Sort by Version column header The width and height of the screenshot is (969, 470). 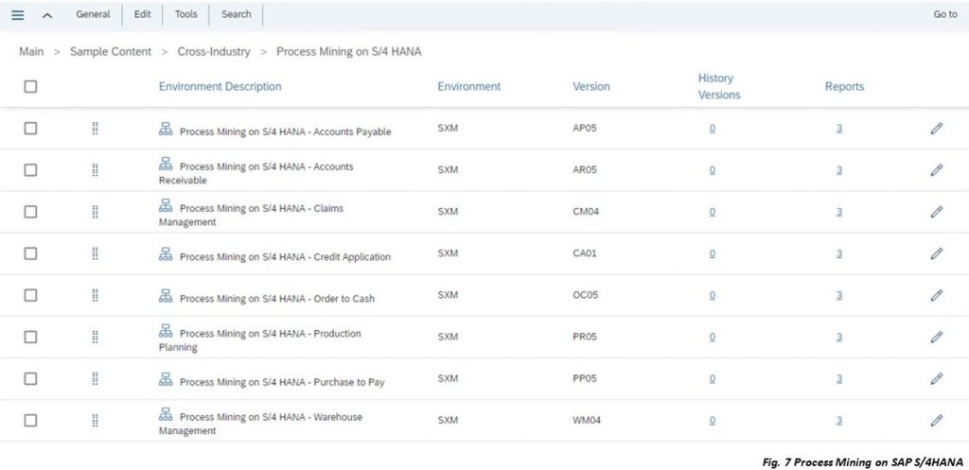click(590, 86)
